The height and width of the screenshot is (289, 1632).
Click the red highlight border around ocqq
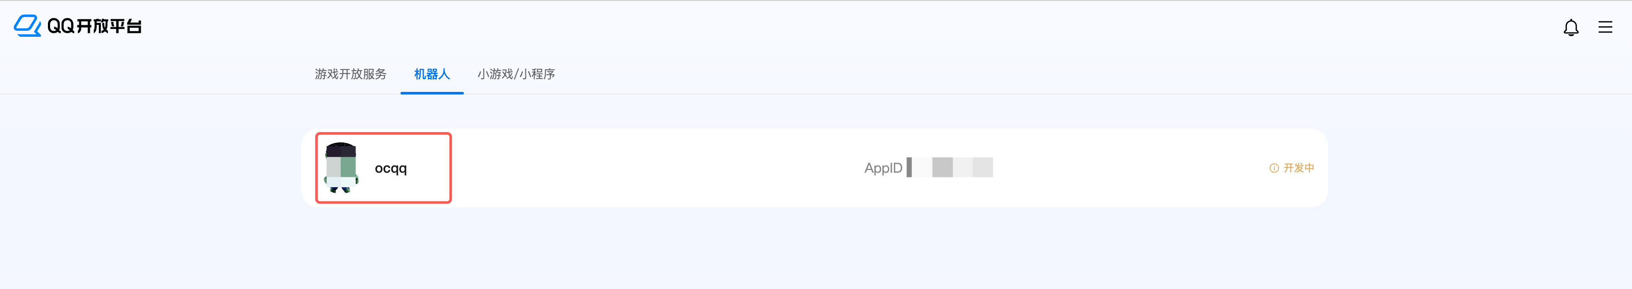[x=451, y=168]
